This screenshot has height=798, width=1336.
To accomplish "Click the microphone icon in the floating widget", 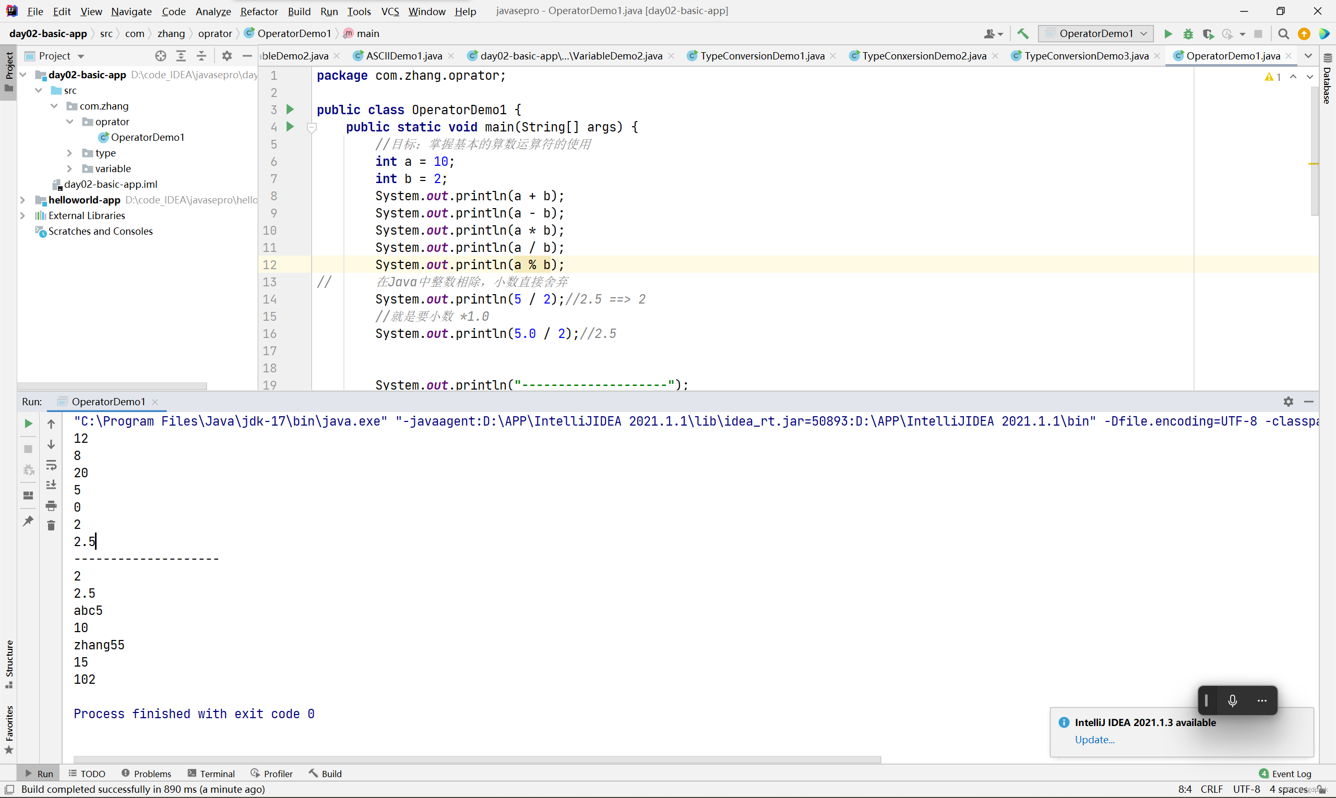I will click(x=1232, y=700).
